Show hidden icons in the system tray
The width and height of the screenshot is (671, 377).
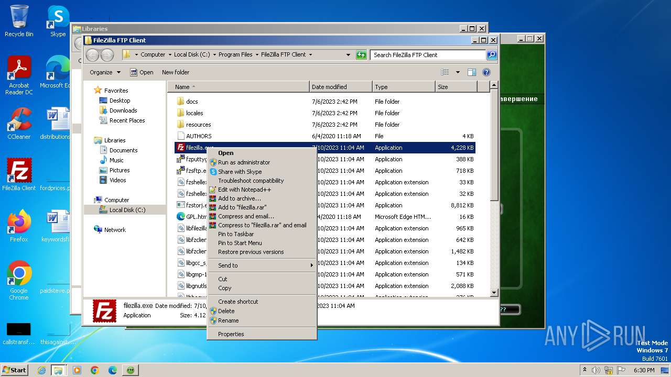click(x=585, y=370)
